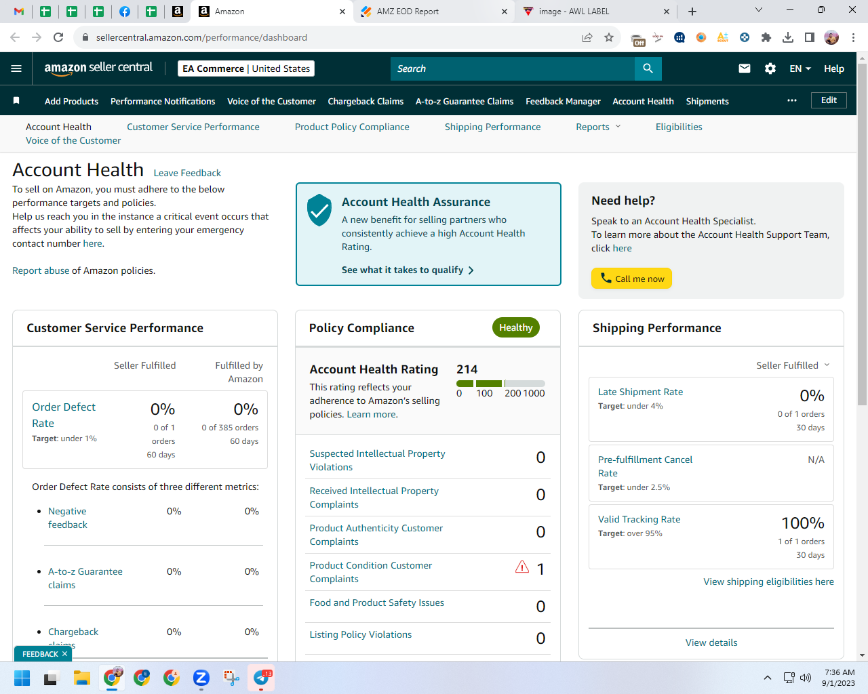Share this page using the address bar share icon
868x694 pixels.
pyautogui.click(x=587, y=37)
